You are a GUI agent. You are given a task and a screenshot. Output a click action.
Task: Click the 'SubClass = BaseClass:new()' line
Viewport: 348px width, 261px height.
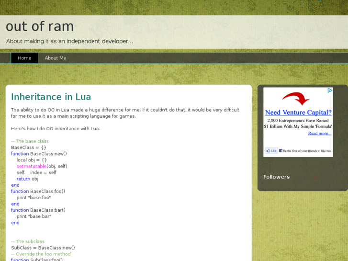pyautogui.click(x=43, y=248)
